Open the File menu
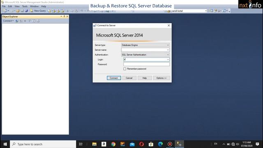This screenshot has height=148, width=263. [4, 7]
